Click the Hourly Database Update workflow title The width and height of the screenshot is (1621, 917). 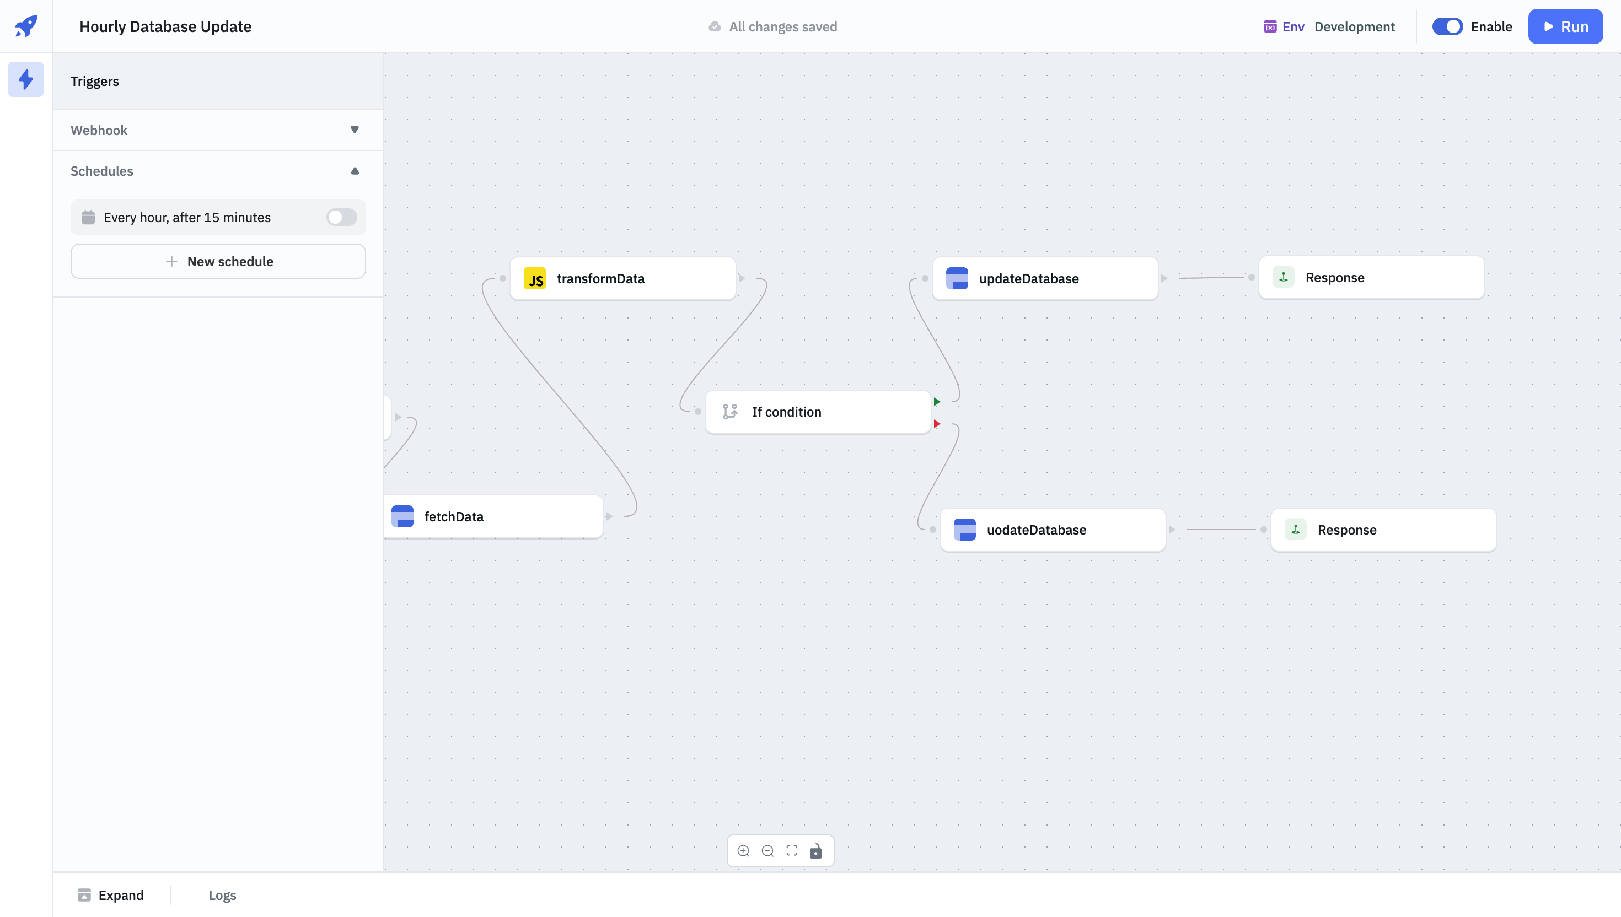click(x=166, y=26)
